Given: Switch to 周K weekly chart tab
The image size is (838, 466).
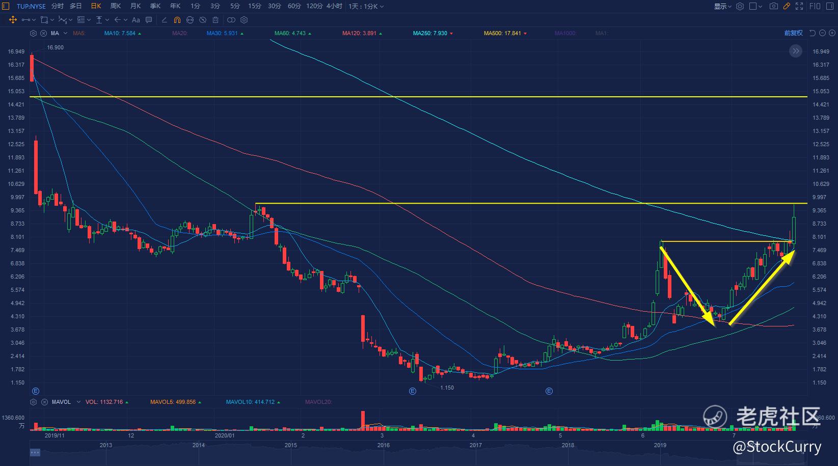Looking at the screenshot, I should [116, 6].
